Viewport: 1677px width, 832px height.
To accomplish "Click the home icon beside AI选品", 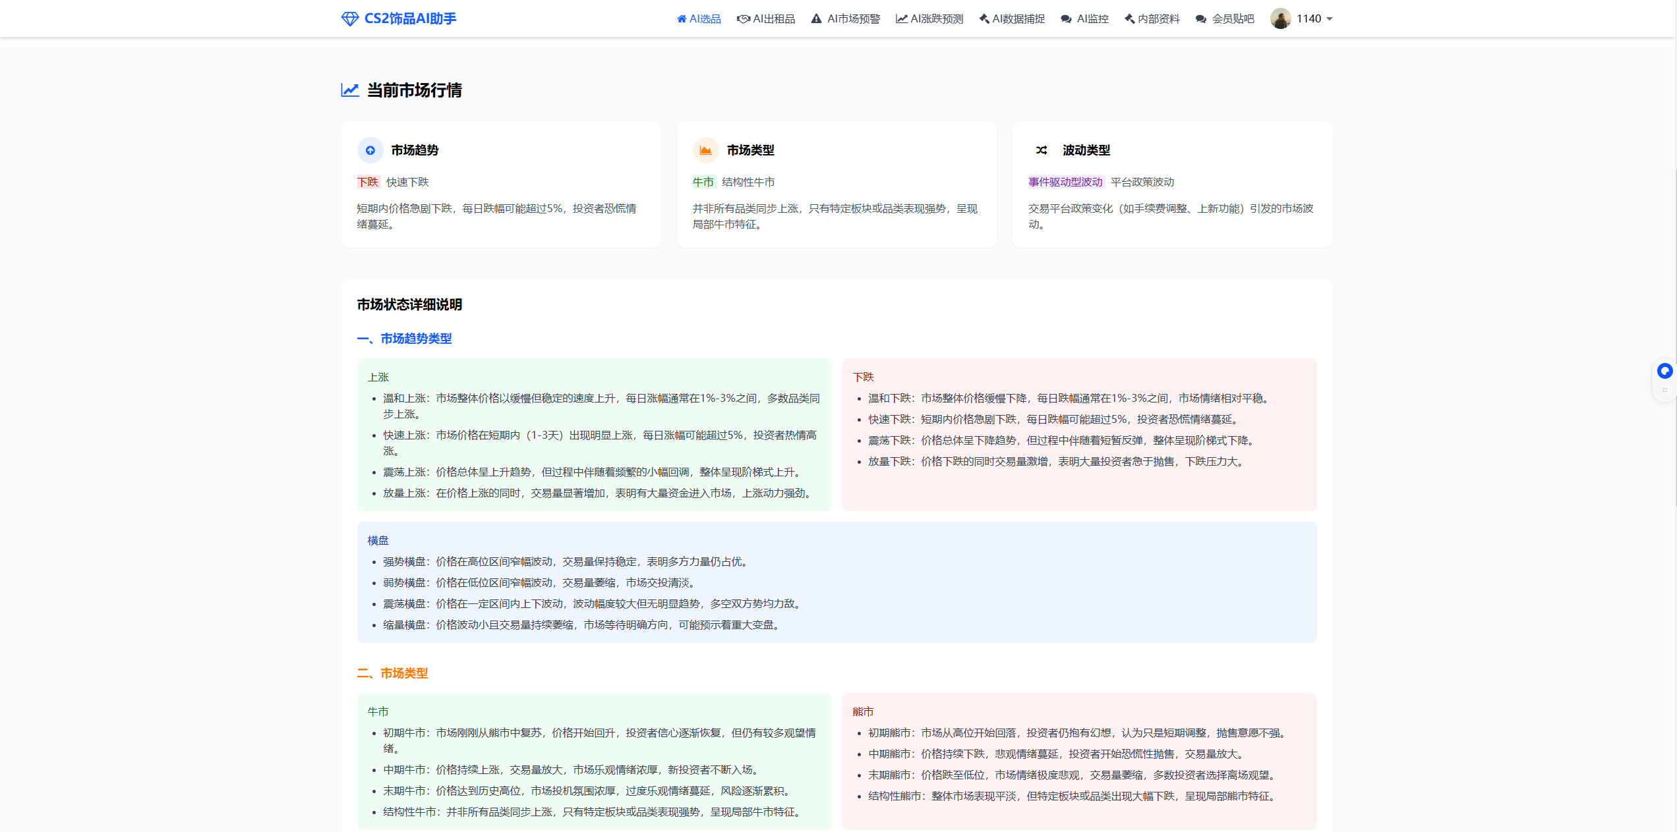I will 682,18.
